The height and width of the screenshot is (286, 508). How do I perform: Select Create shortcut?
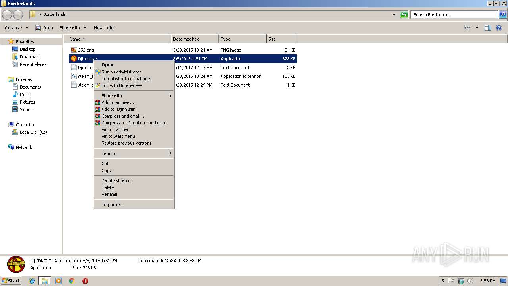(134, 181)
